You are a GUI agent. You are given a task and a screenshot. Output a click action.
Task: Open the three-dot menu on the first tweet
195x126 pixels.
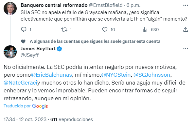tap(186, 5)
